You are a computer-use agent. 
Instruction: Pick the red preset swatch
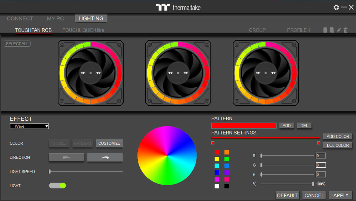(217, 152)
